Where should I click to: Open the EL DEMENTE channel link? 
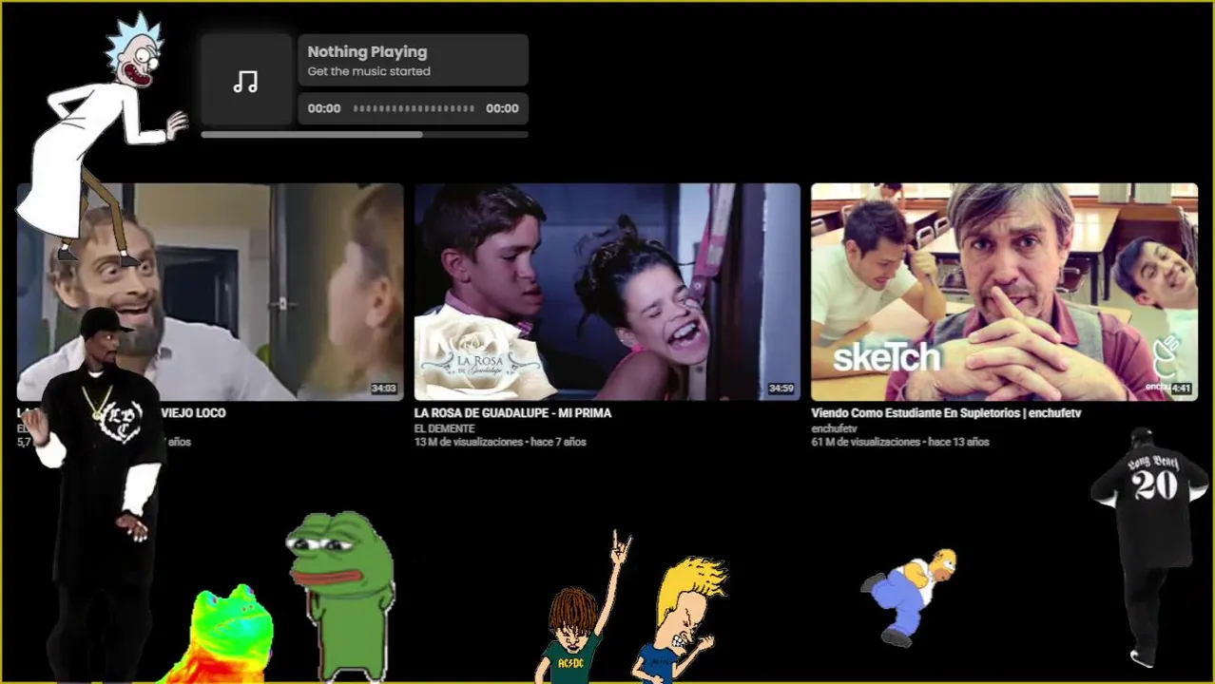[444, 428]
